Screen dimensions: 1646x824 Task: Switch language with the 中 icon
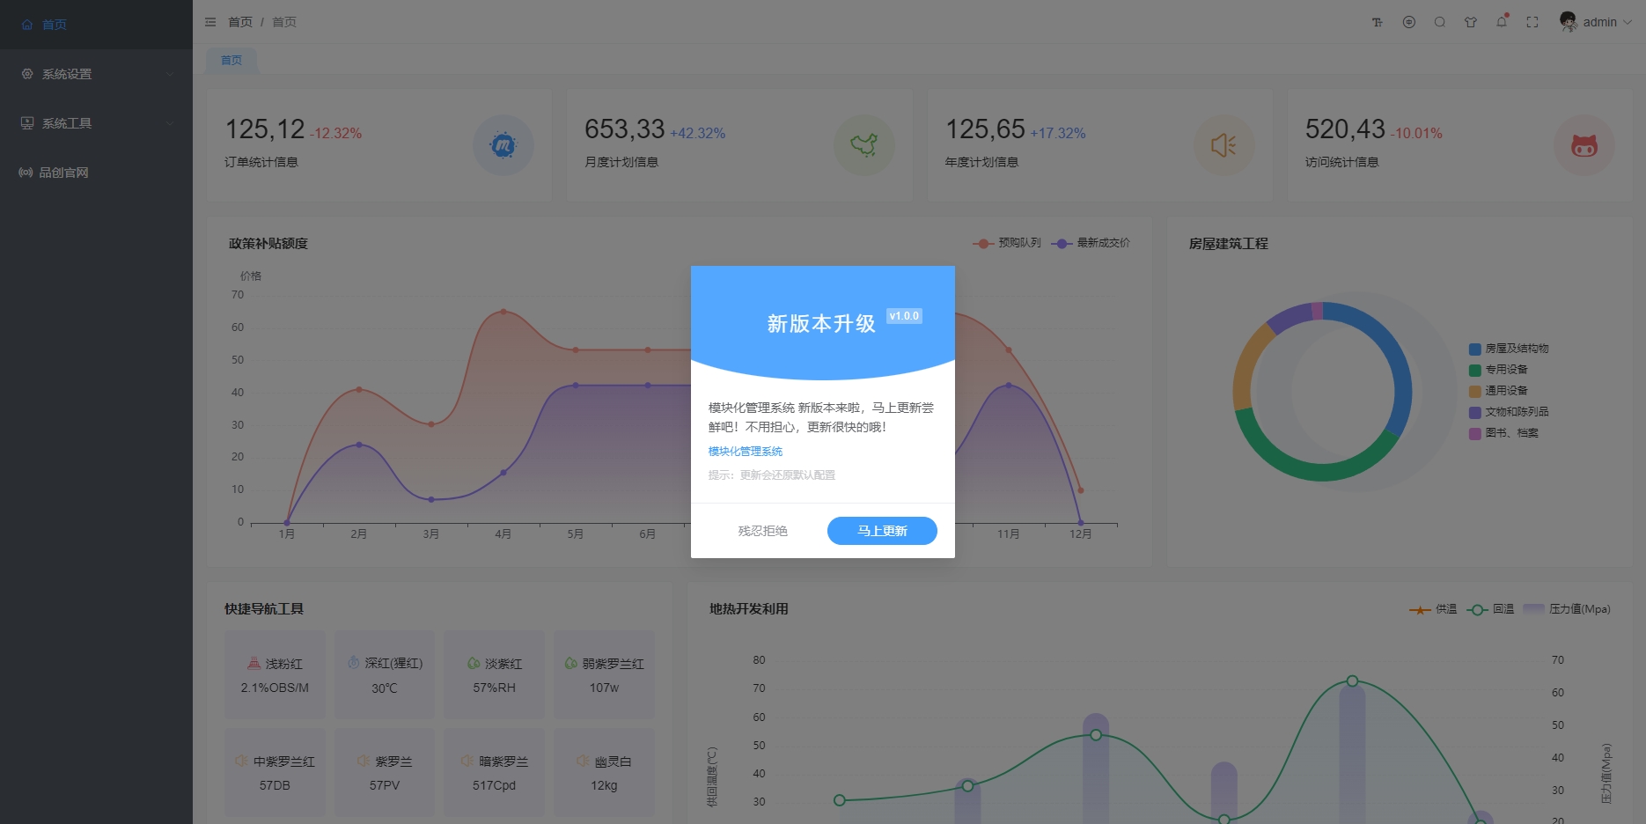click(x=1409, y=22)
